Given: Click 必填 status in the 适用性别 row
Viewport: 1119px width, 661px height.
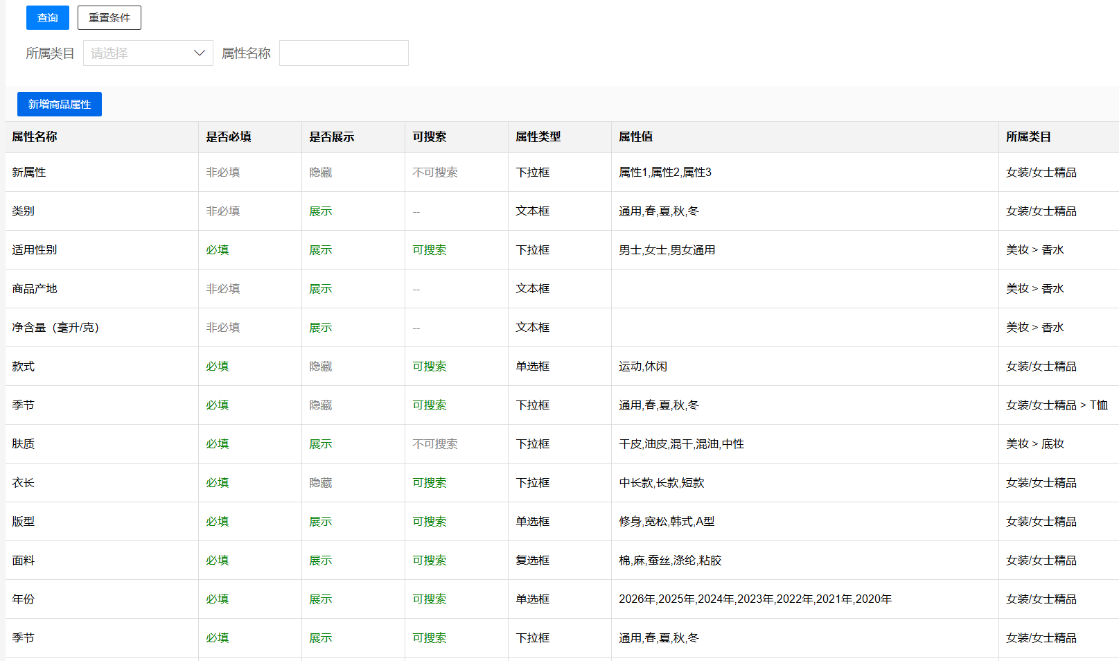Looking at the screenshot, I should (x=218, y=250).
